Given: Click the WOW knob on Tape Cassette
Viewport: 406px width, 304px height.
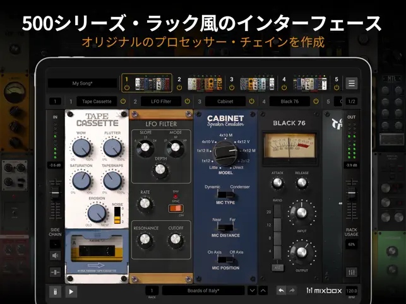Looking at the screenshot, I should (x=81, y=148).
